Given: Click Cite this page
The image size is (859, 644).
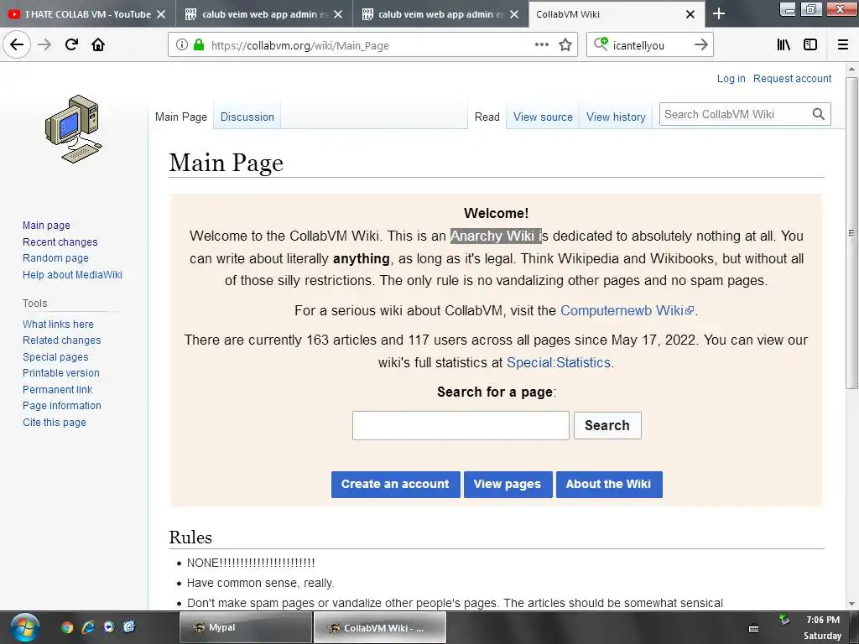Looking at the screenshot, I should coord(55,423).
